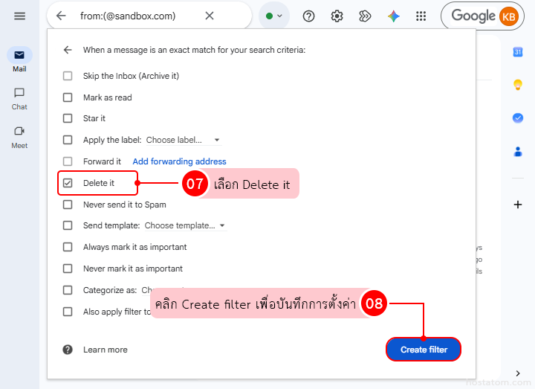Open the active status dropdown

pos(274,16)
